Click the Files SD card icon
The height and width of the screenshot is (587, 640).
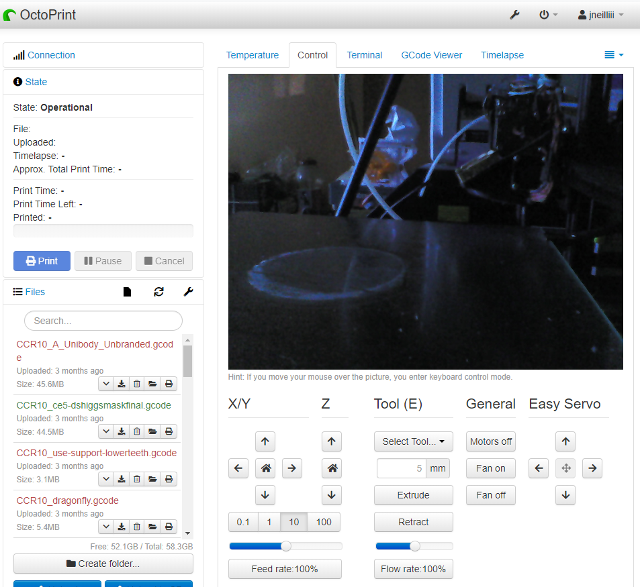point(128,292)
